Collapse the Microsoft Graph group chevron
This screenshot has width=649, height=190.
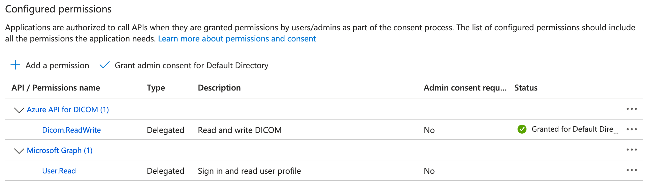click(x=19, y=151)
